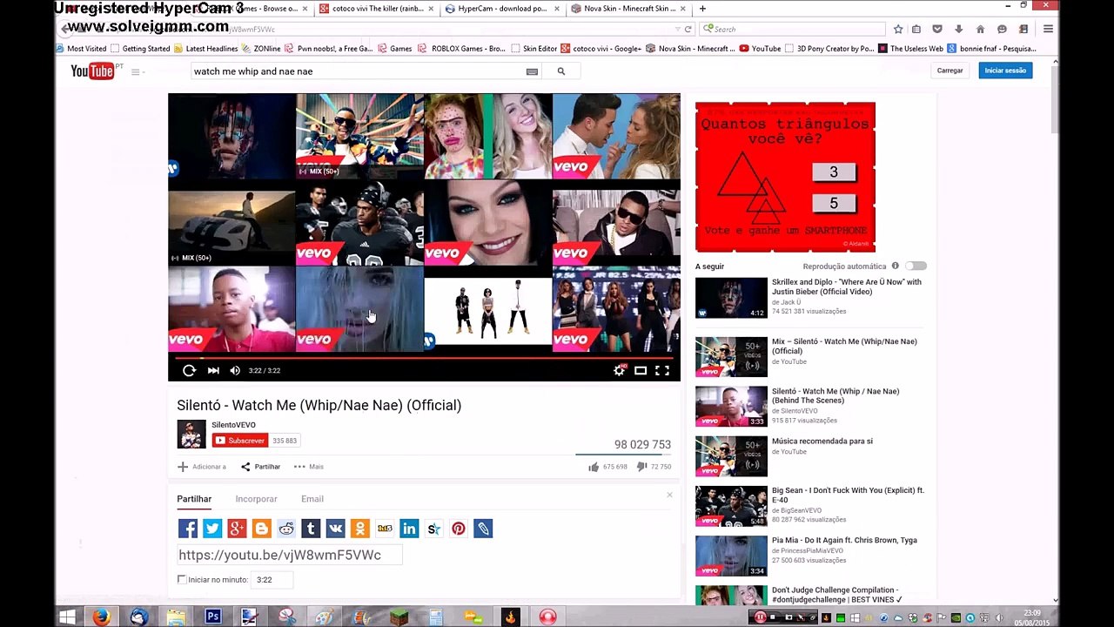Open the Firefox downloads arrow icon

point(958,29)
